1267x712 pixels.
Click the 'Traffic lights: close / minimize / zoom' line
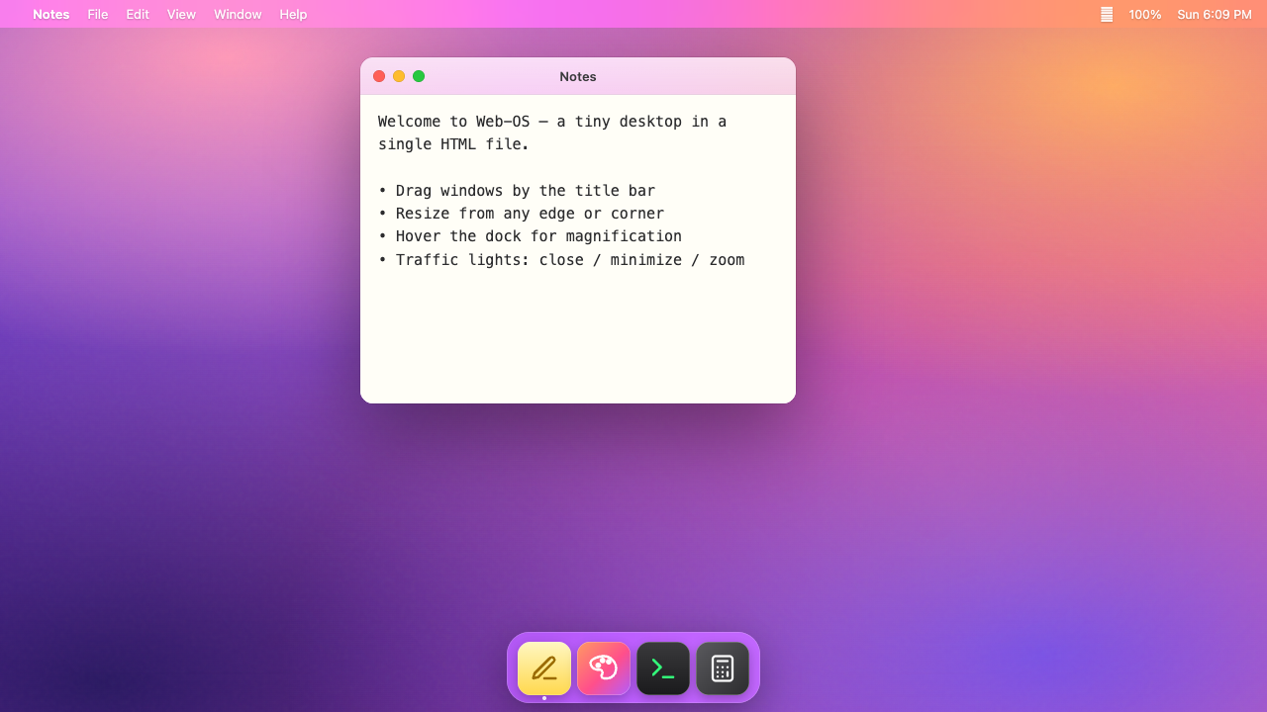point(561,260)
